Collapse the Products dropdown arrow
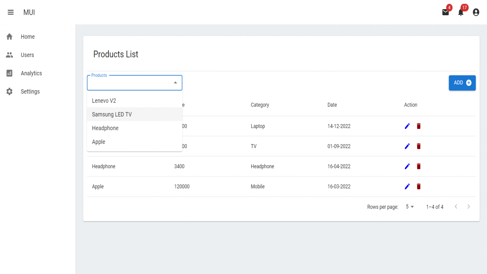487x274 pixels. pyautogui.click(x=175, y=83)
